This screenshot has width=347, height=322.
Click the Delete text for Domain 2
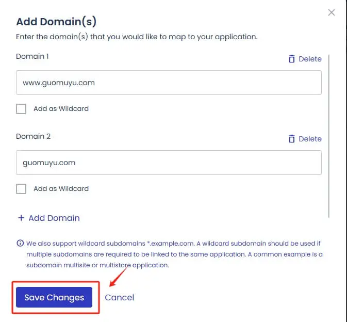coord(310,139)
